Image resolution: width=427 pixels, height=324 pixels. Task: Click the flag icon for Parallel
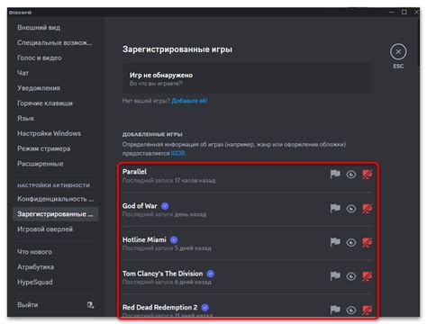pos(335,175)
